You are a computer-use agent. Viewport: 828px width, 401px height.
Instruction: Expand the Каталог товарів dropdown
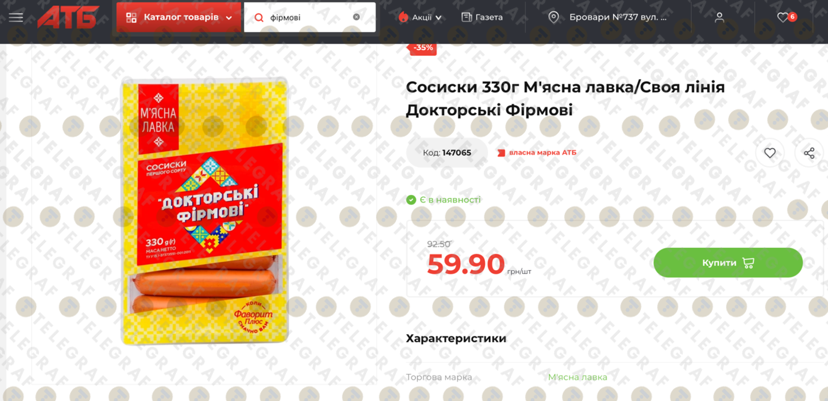179,17
